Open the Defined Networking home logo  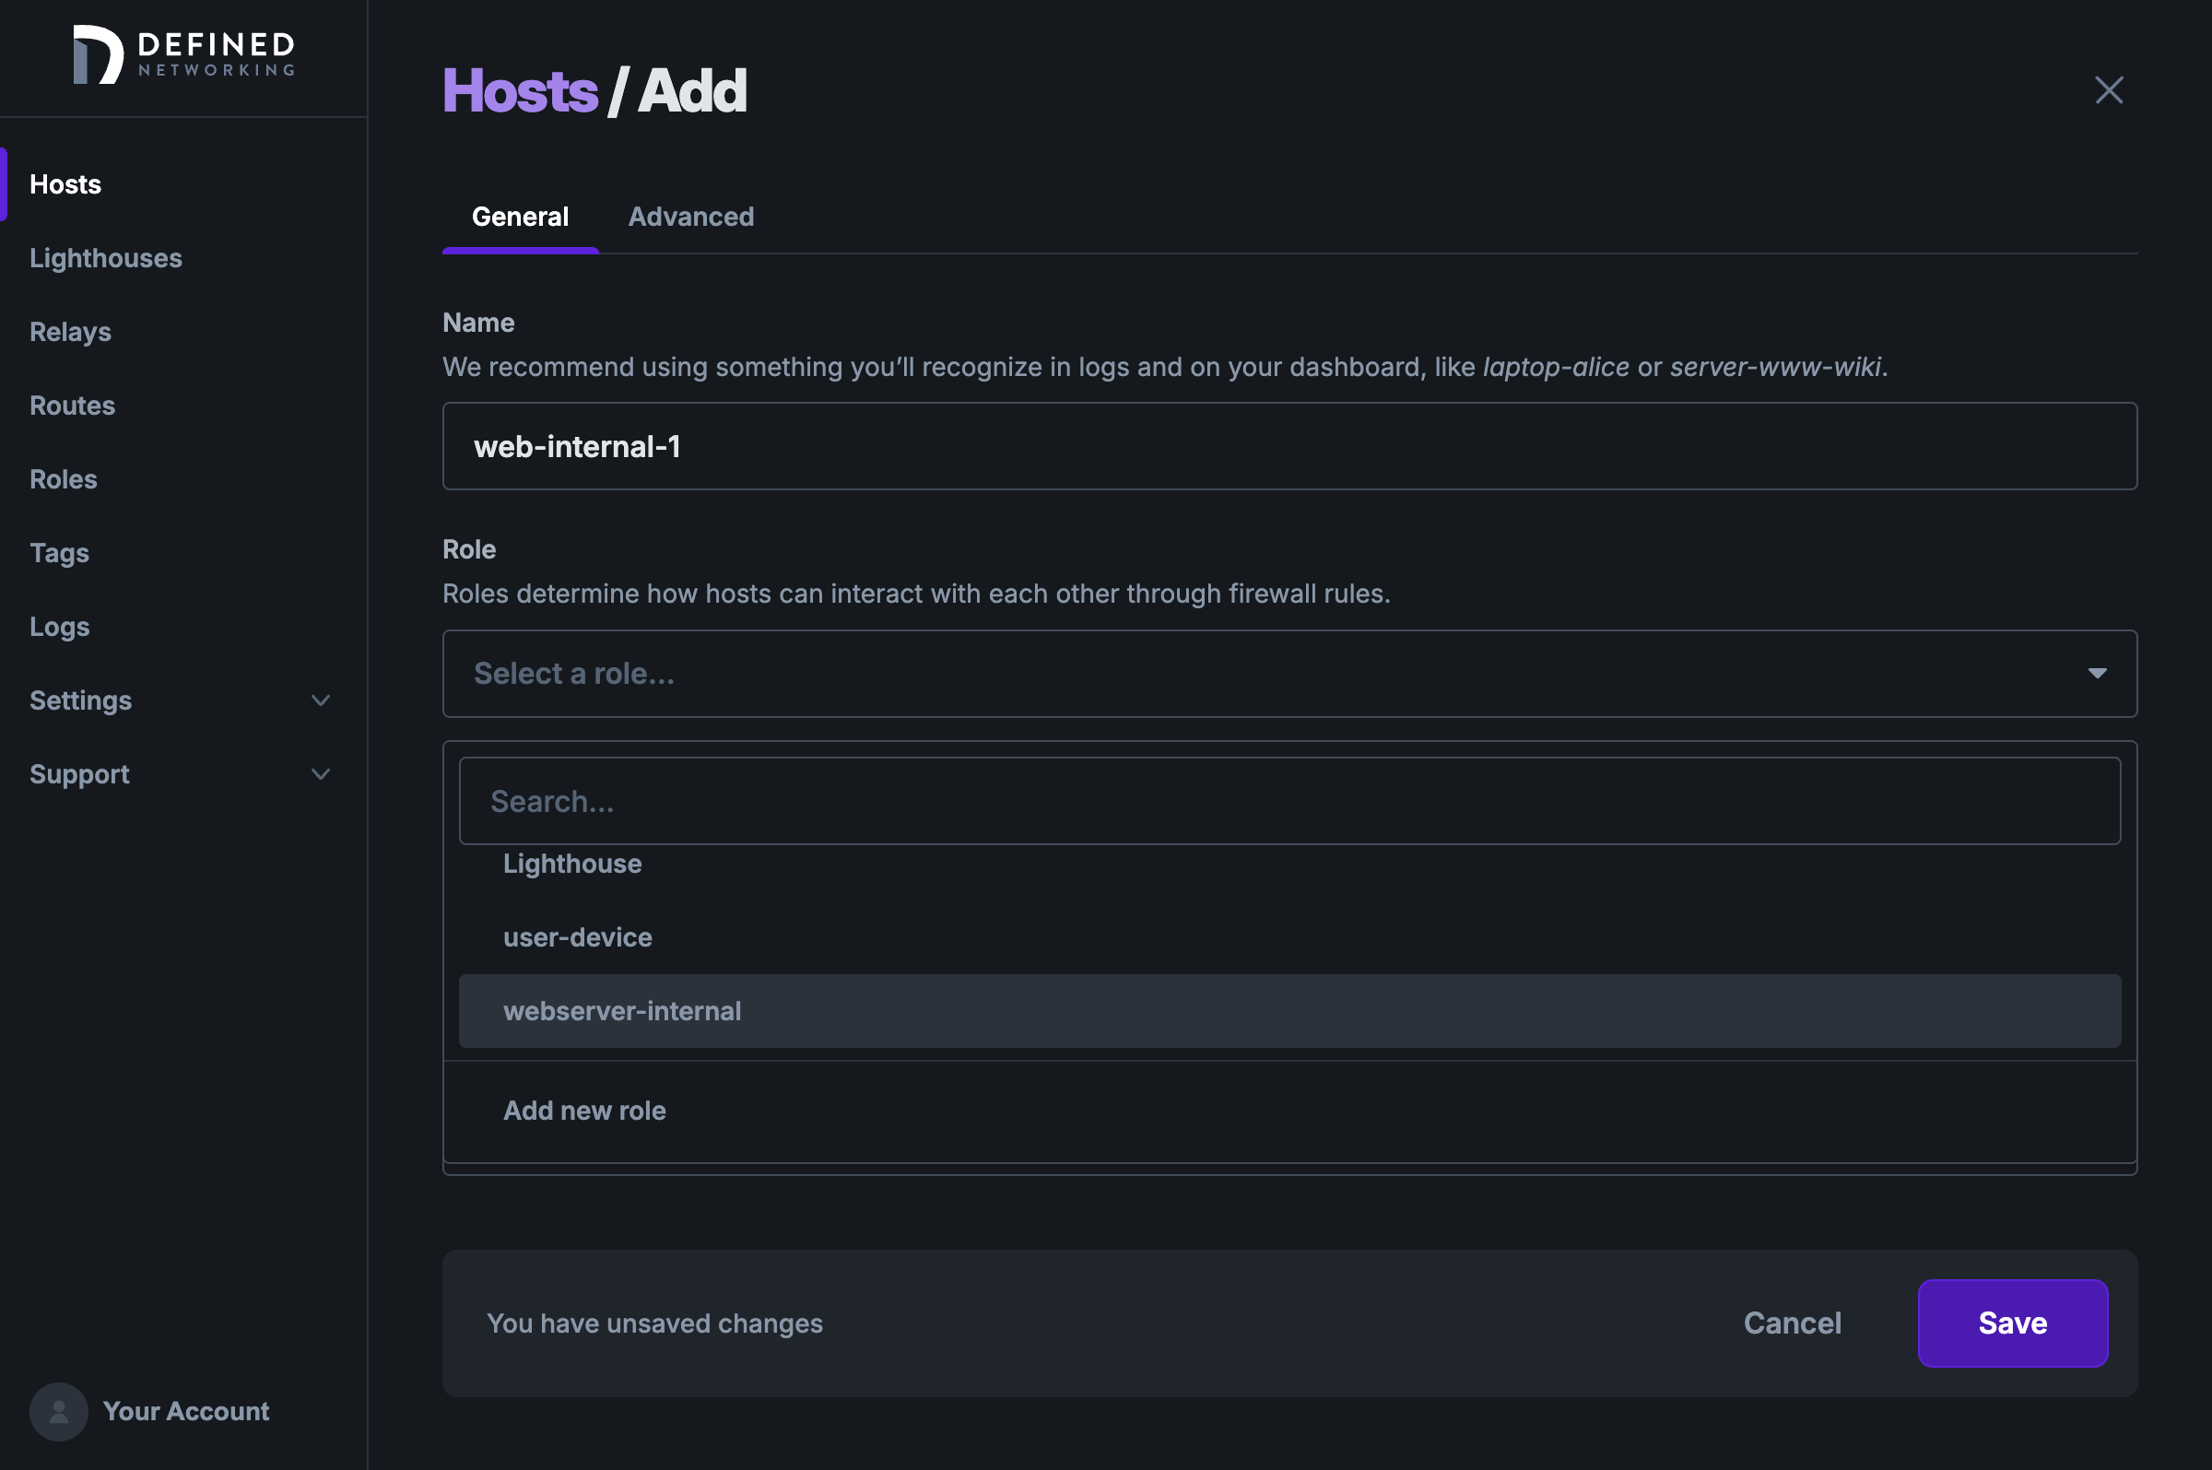click(182, 54)
